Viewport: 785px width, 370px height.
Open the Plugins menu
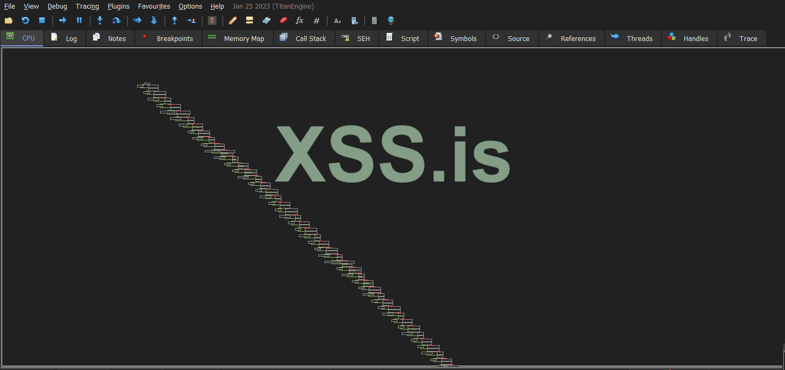coord(119,6)
